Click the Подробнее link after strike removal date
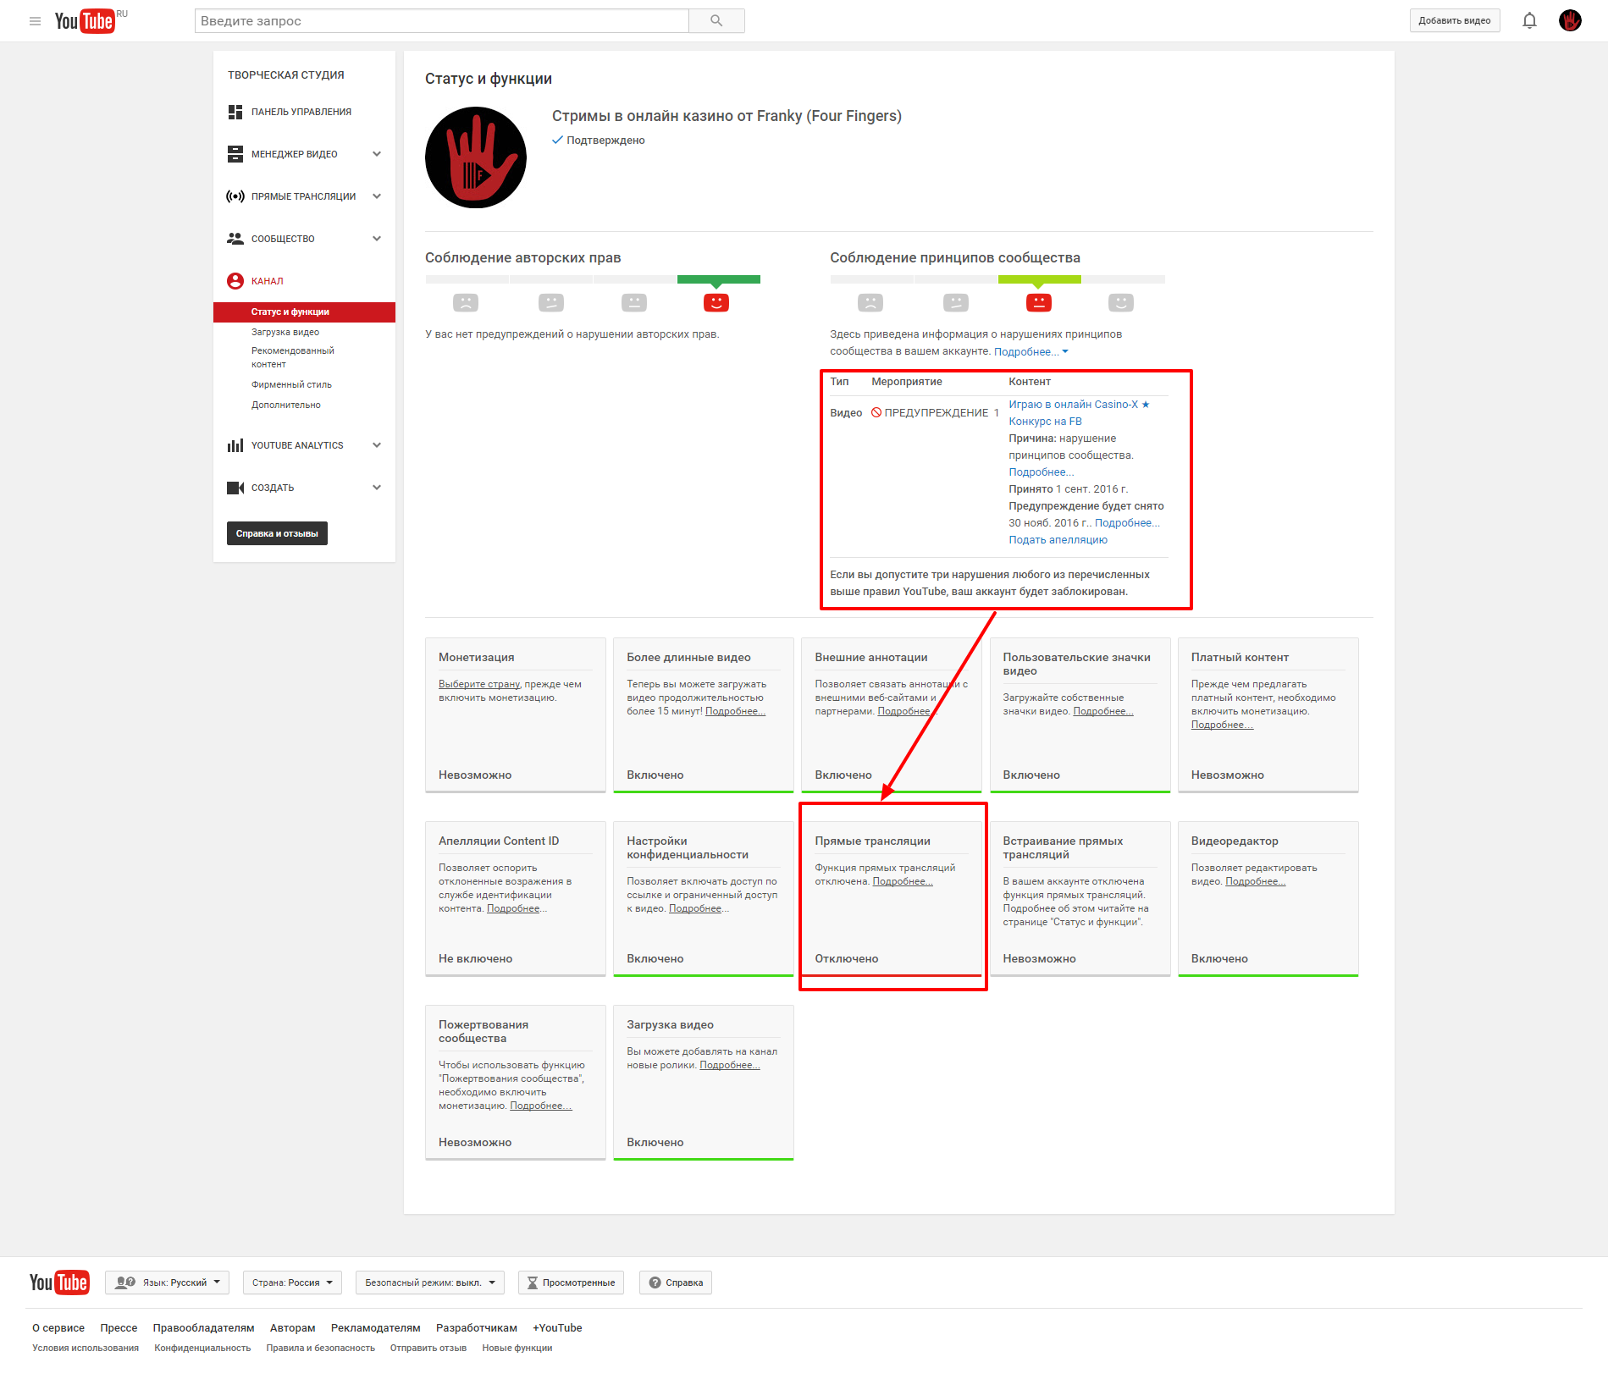The image size is (1608, 1379). click(1127, 523)
